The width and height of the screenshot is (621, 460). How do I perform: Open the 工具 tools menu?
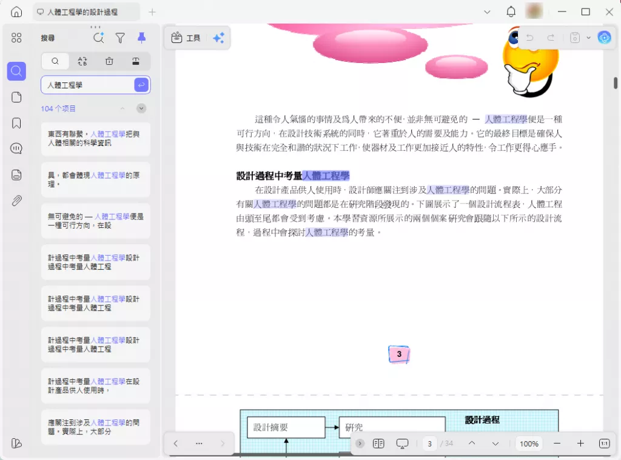(186, 38)
